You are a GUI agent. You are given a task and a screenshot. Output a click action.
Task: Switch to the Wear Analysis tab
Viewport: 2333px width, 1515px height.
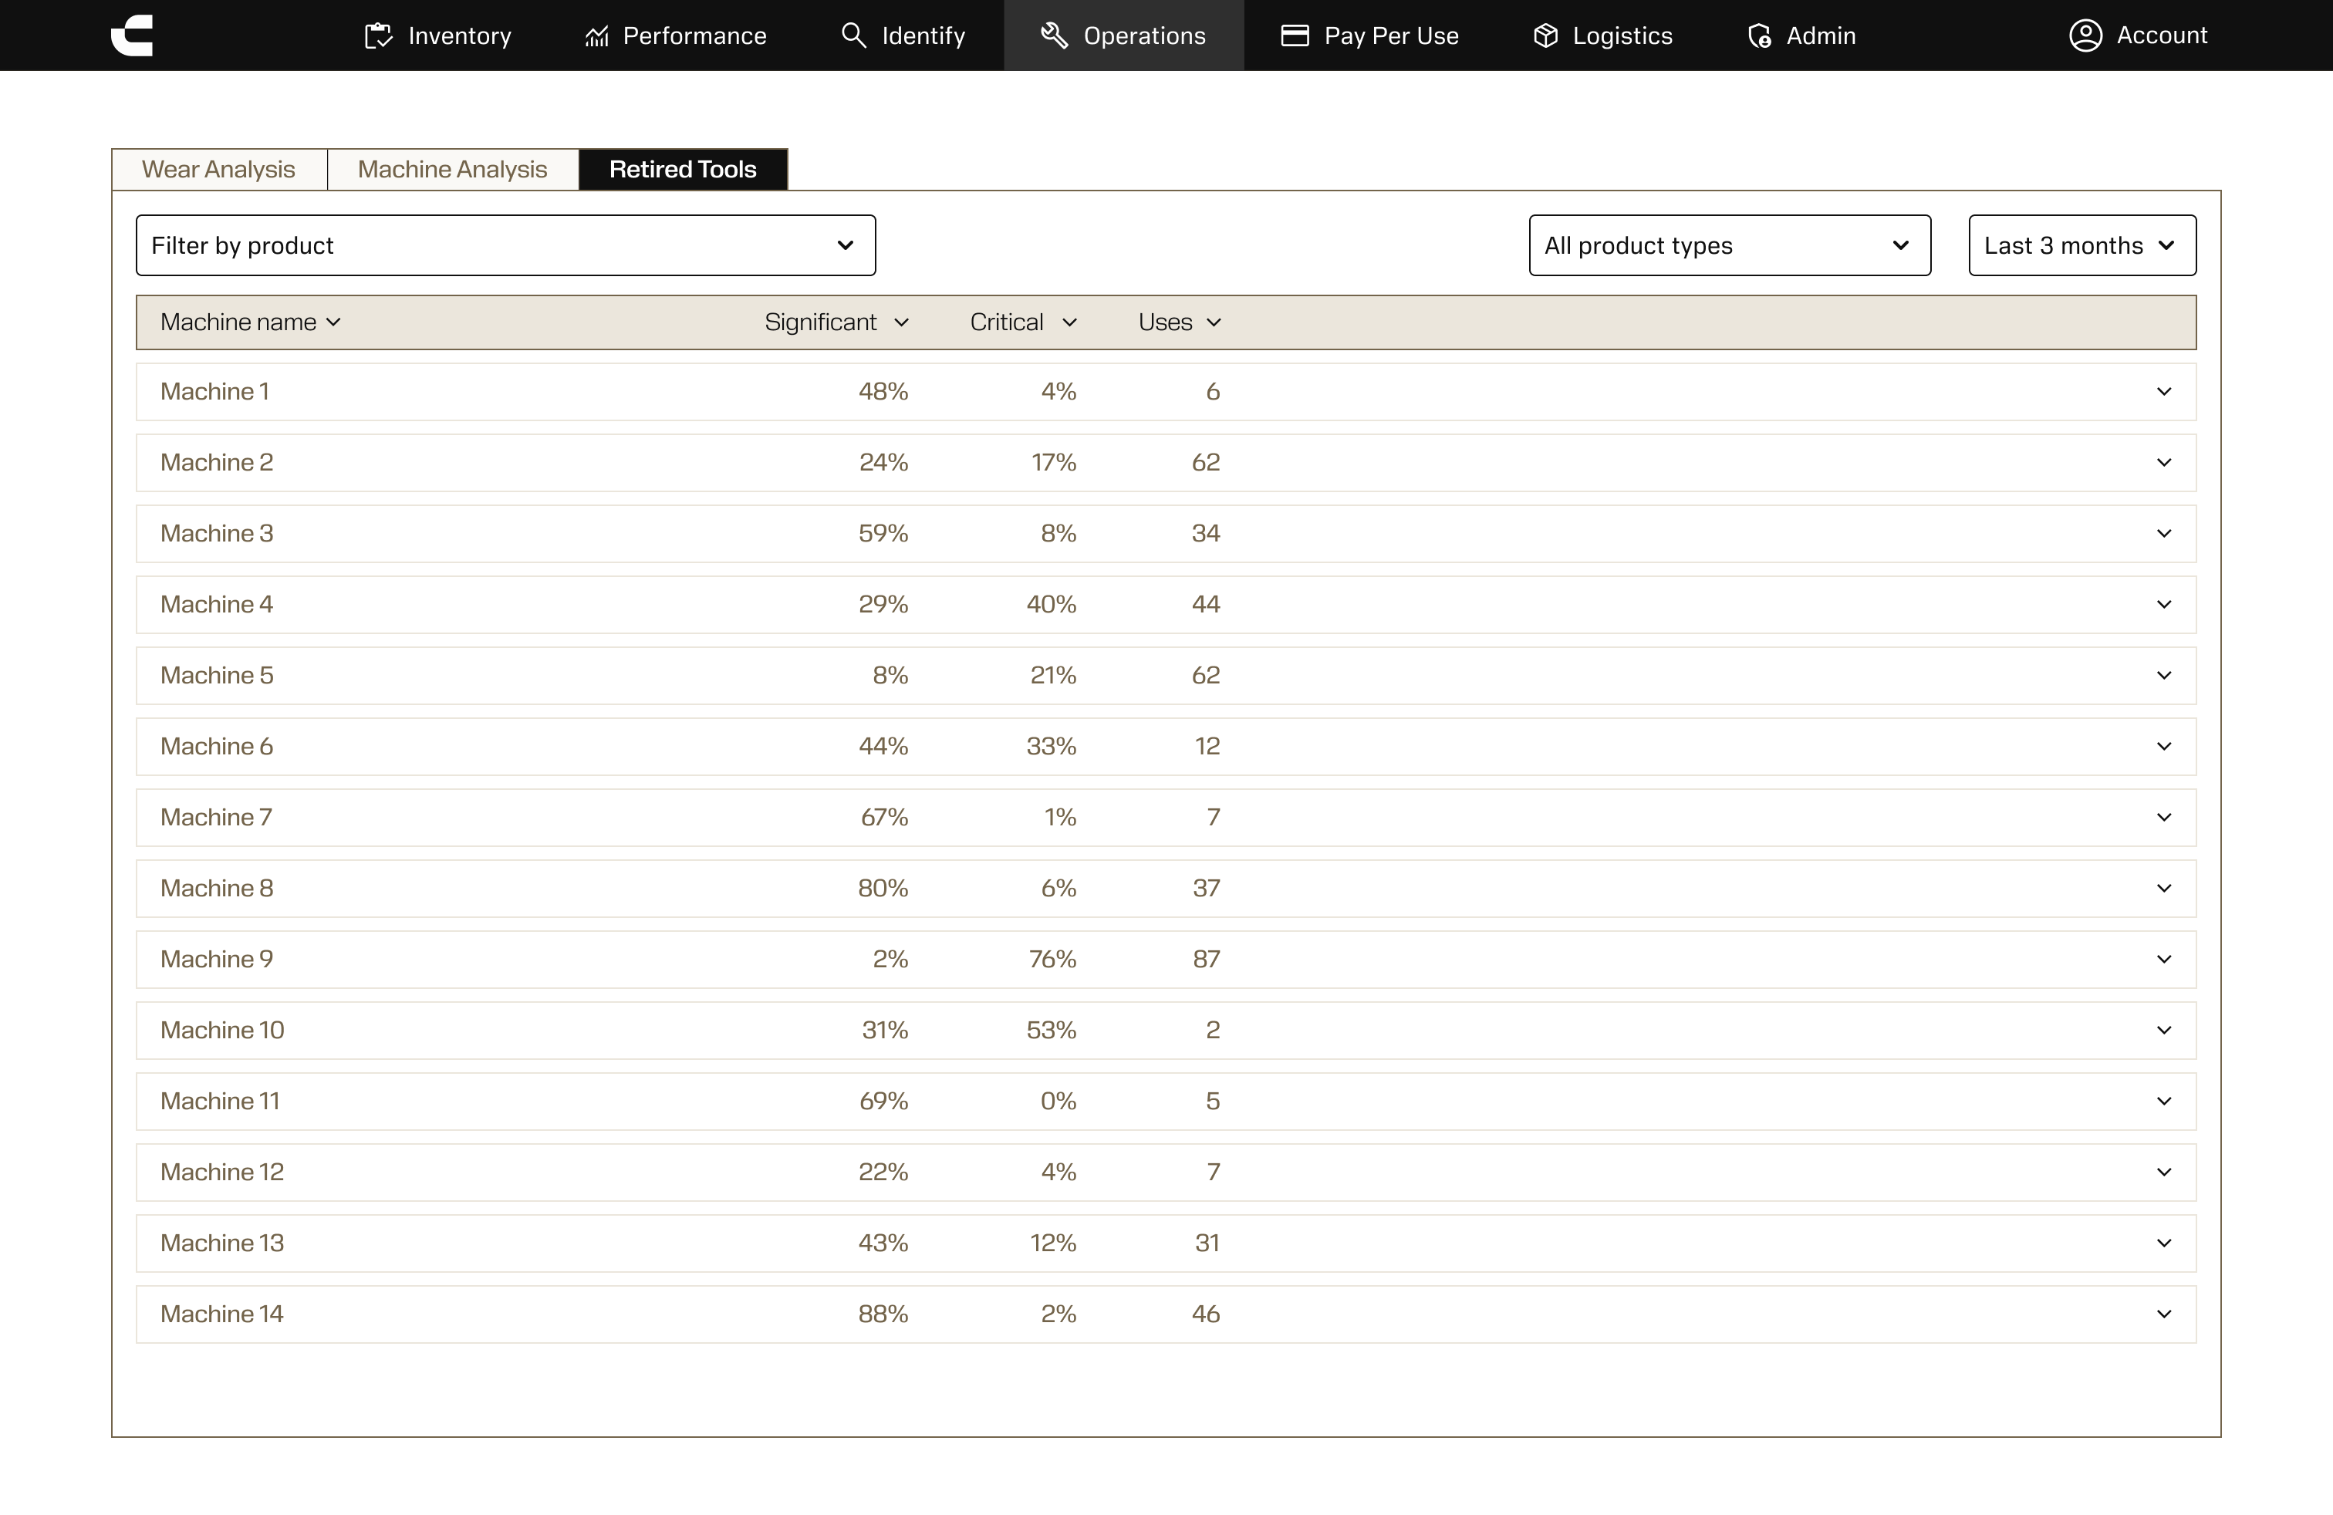pos(218,170)
